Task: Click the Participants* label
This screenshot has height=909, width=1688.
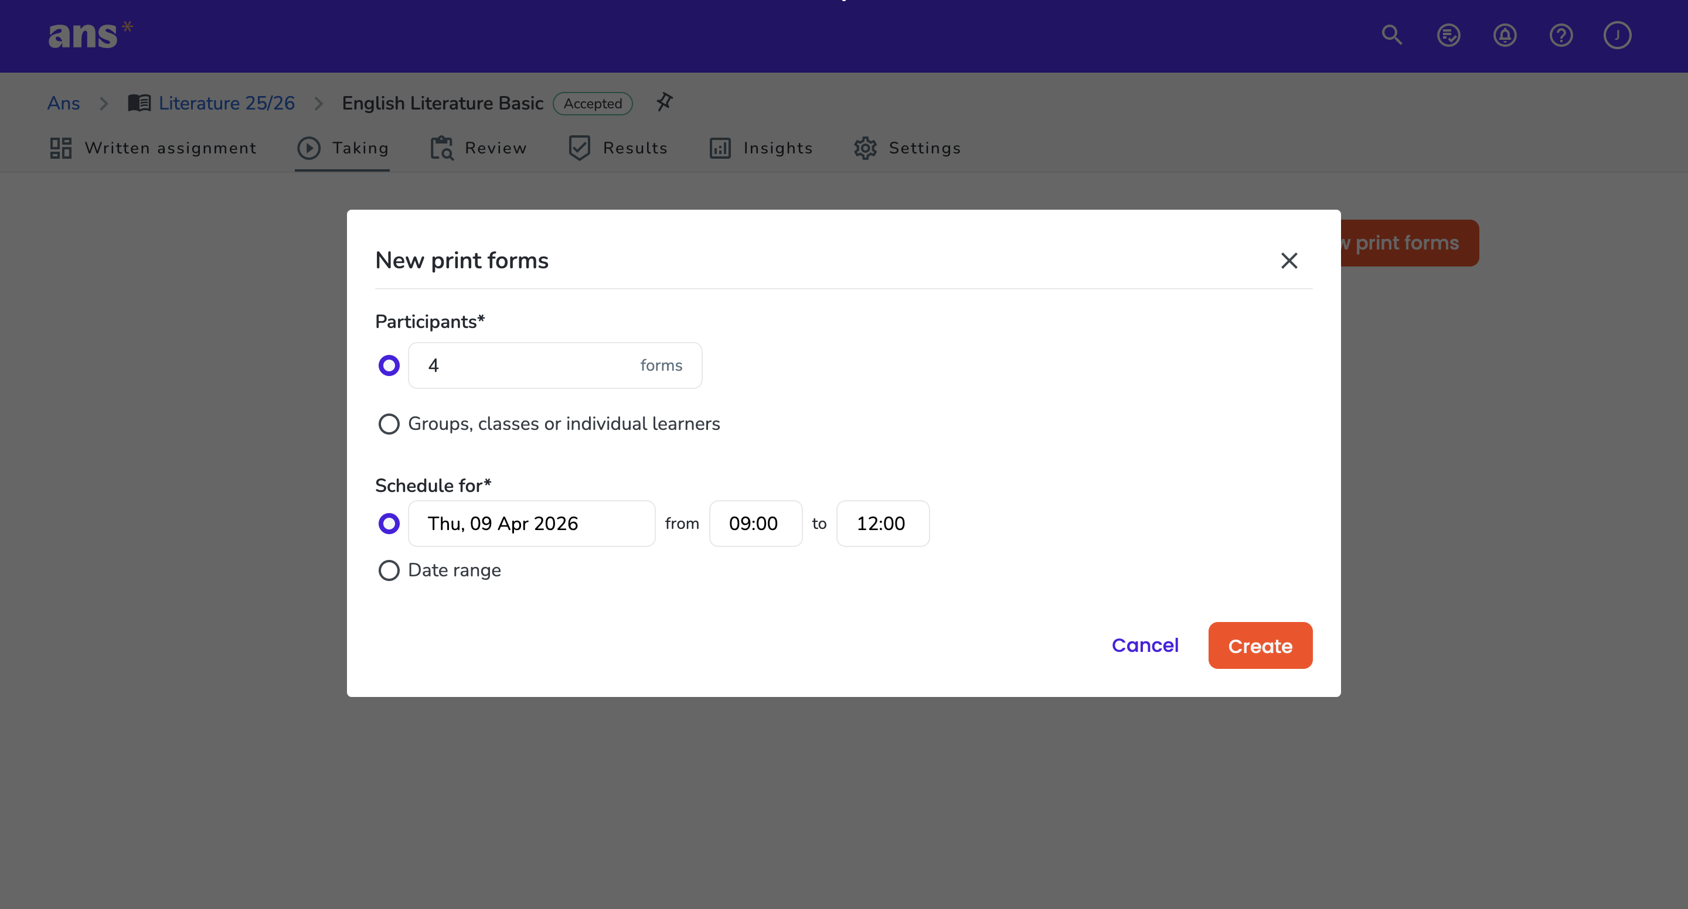Action: 429,322
